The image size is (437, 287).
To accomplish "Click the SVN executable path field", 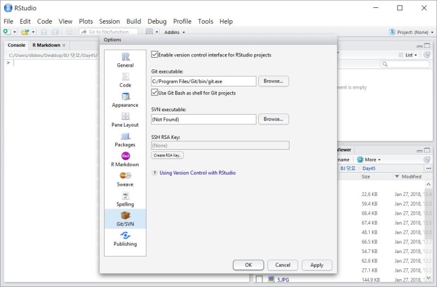I will tap(204, 119).
